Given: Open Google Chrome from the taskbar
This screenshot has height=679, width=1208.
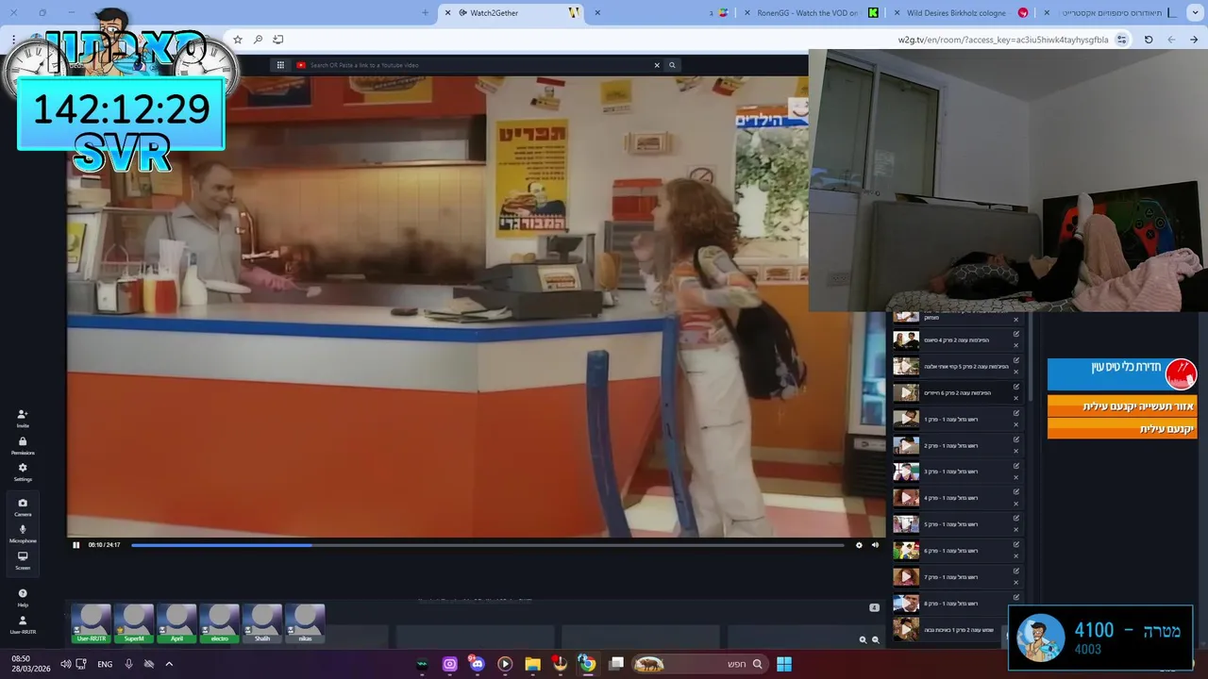Looking at the screenshot, I should [x=587, y=664].
